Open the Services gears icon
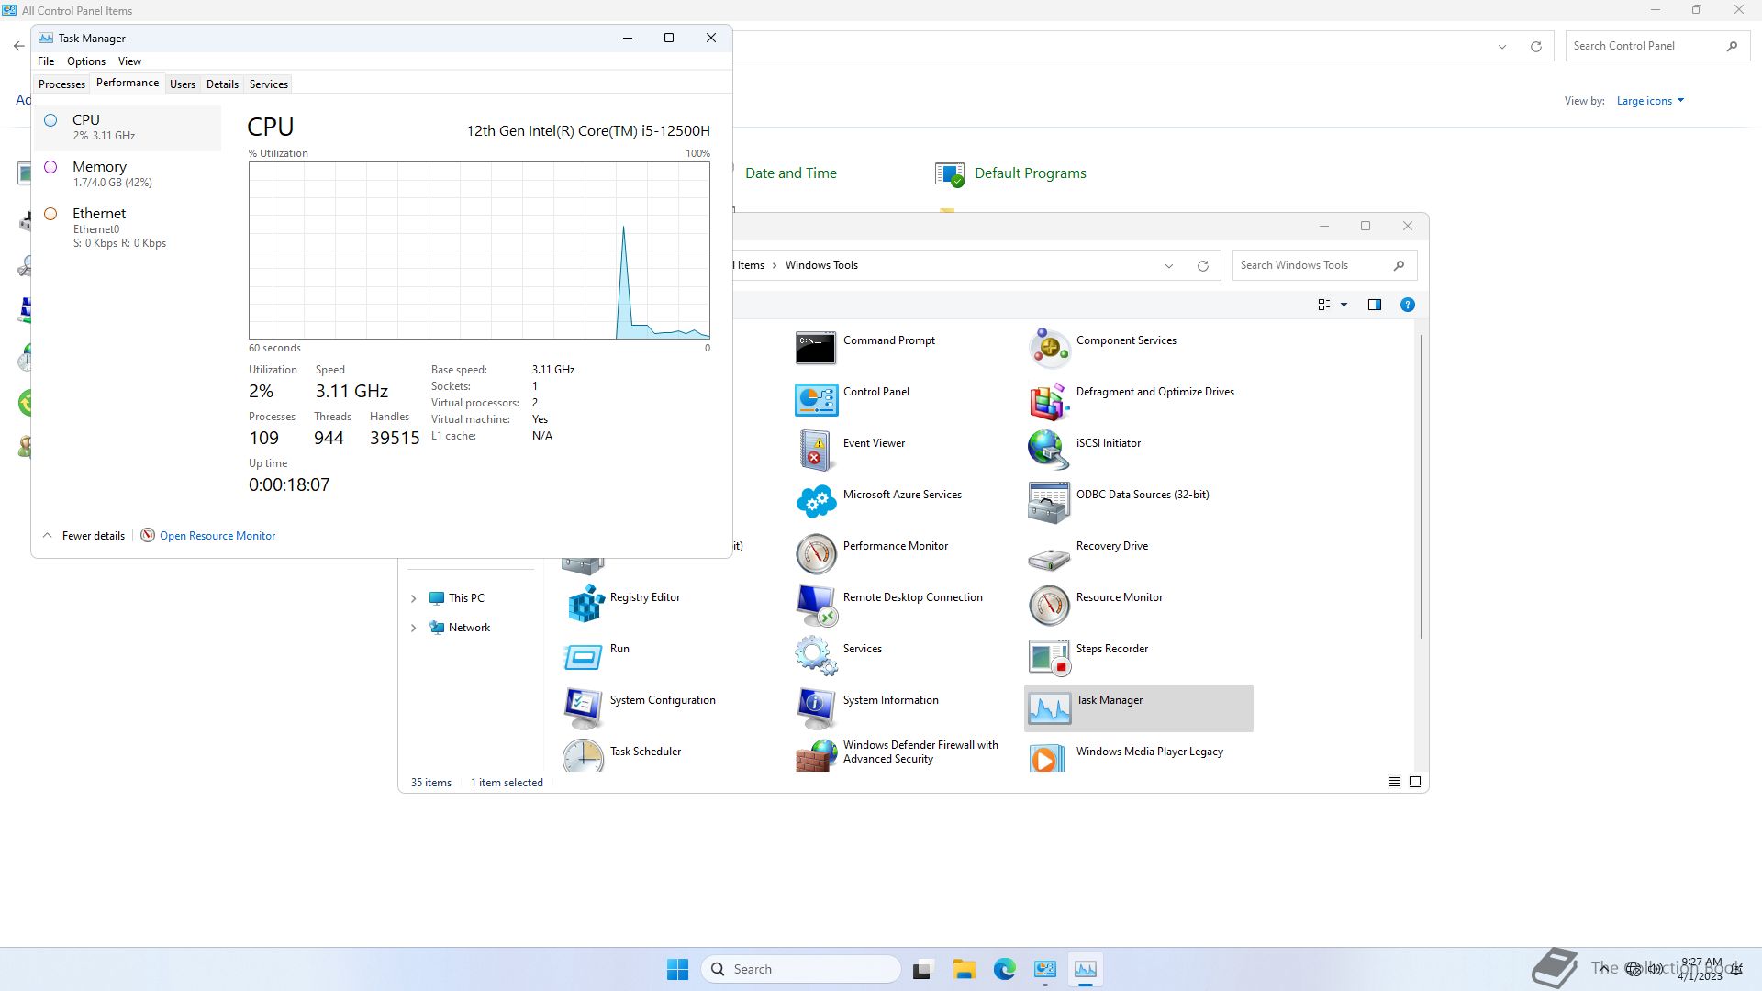This screenshot has height=991, width=1762. click(815, 656)
